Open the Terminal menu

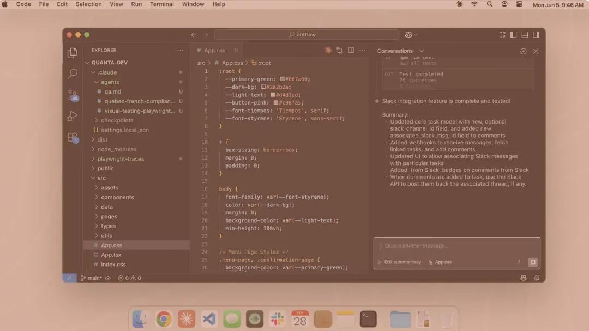(x=161, y=4)
